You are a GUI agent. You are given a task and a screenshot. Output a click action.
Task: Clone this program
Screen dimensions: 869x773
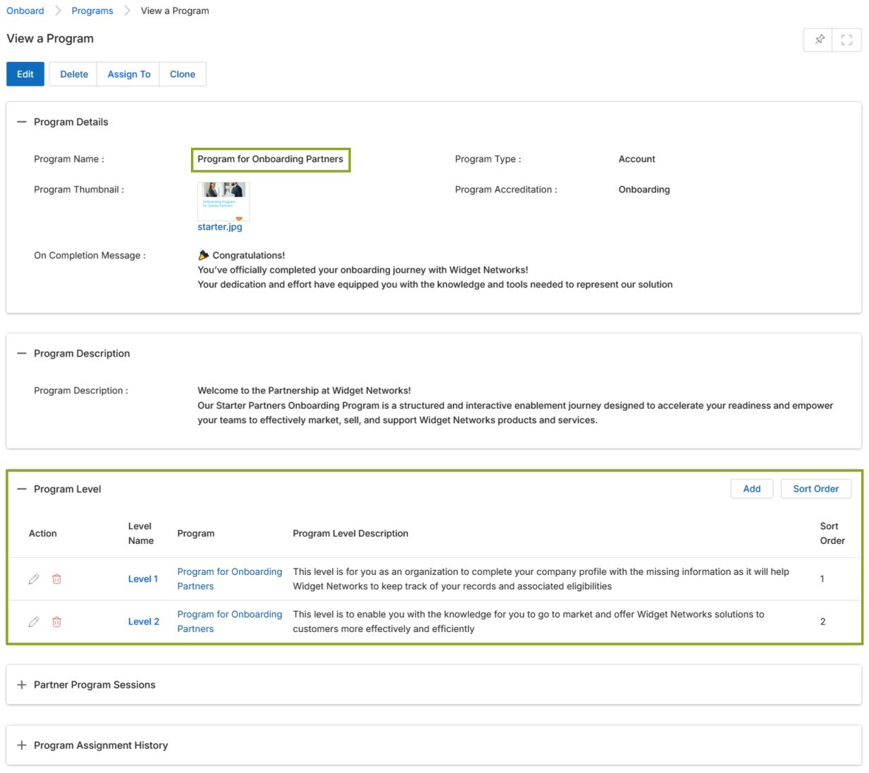(183, 74)
